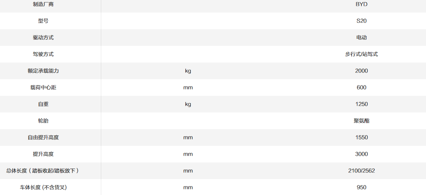The image size is (426, 195).
Task: Select the 600 load center value
Action: (361, 88)
